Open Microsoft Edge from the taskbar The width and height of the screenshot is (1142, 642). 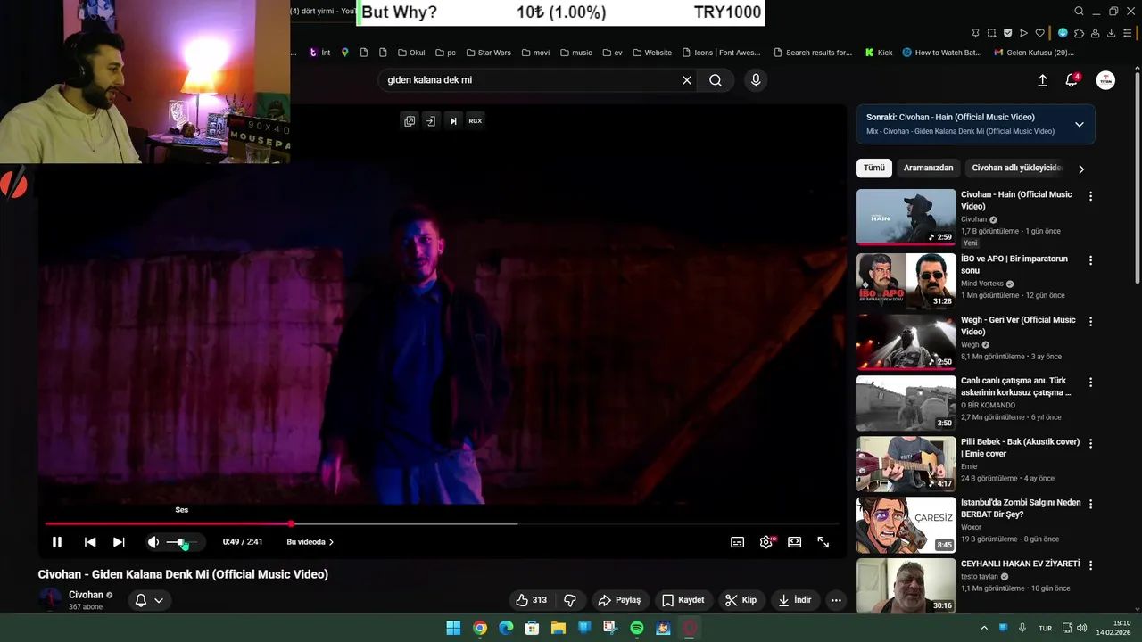click(506, 628)
